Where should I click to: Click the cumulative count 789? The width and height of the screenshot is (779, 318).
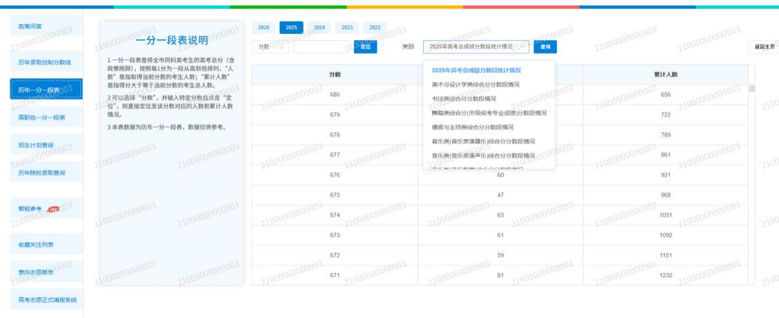666,135
